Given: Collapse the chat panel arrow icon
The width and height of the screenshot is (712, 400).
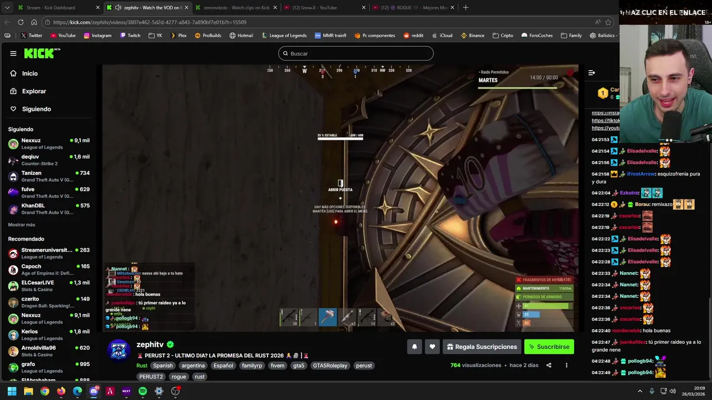Looking at the screenshot, I should tap(591, 73).
